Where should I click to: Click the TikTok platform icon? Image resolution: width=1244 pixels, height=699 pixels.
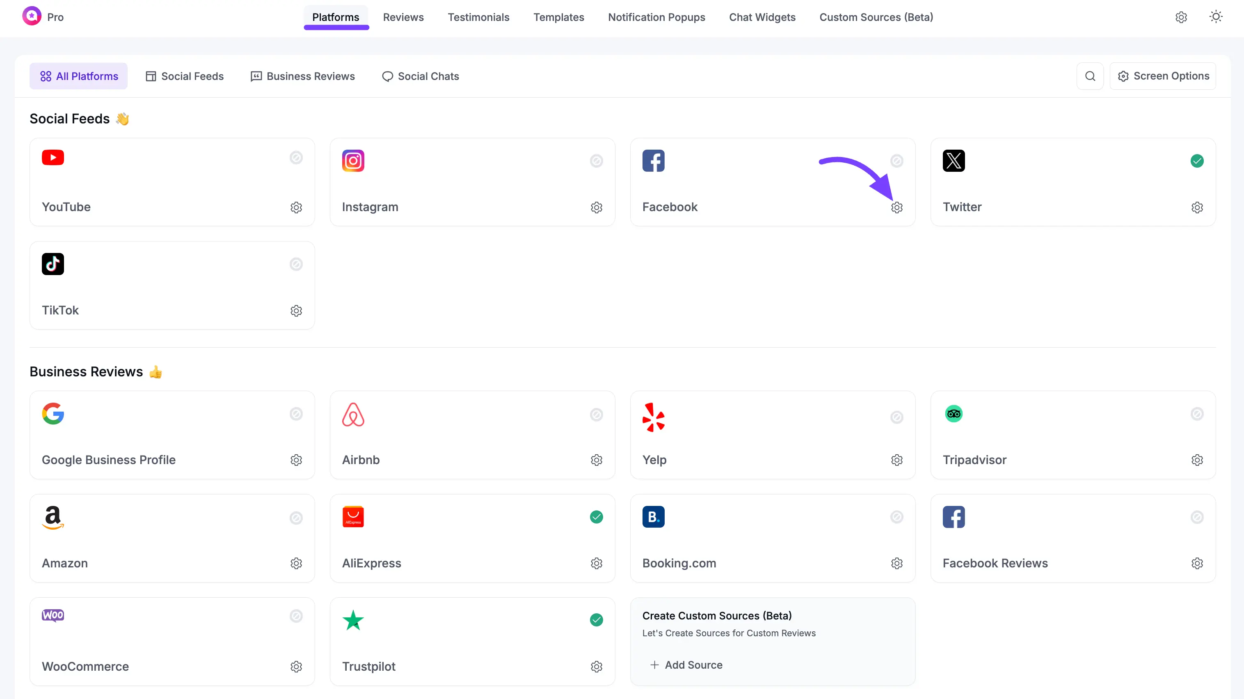[53, 264]
